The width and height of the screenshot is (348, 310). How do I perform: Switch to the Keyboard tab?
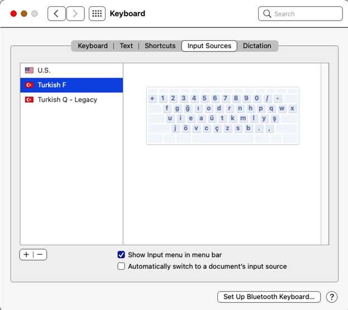click(x=93, y=46)
